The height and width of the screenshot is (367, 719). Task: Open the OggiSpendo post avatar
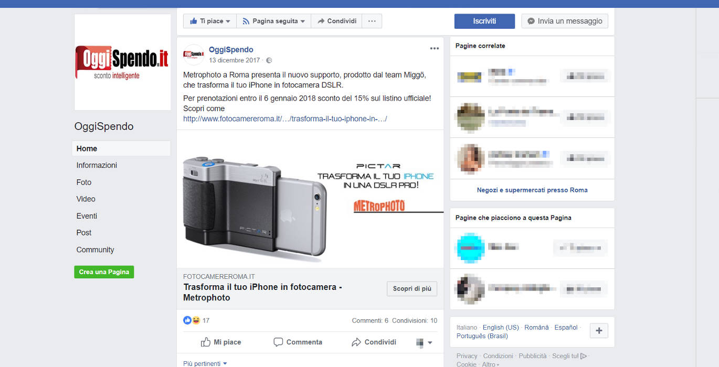pos(194,55)
